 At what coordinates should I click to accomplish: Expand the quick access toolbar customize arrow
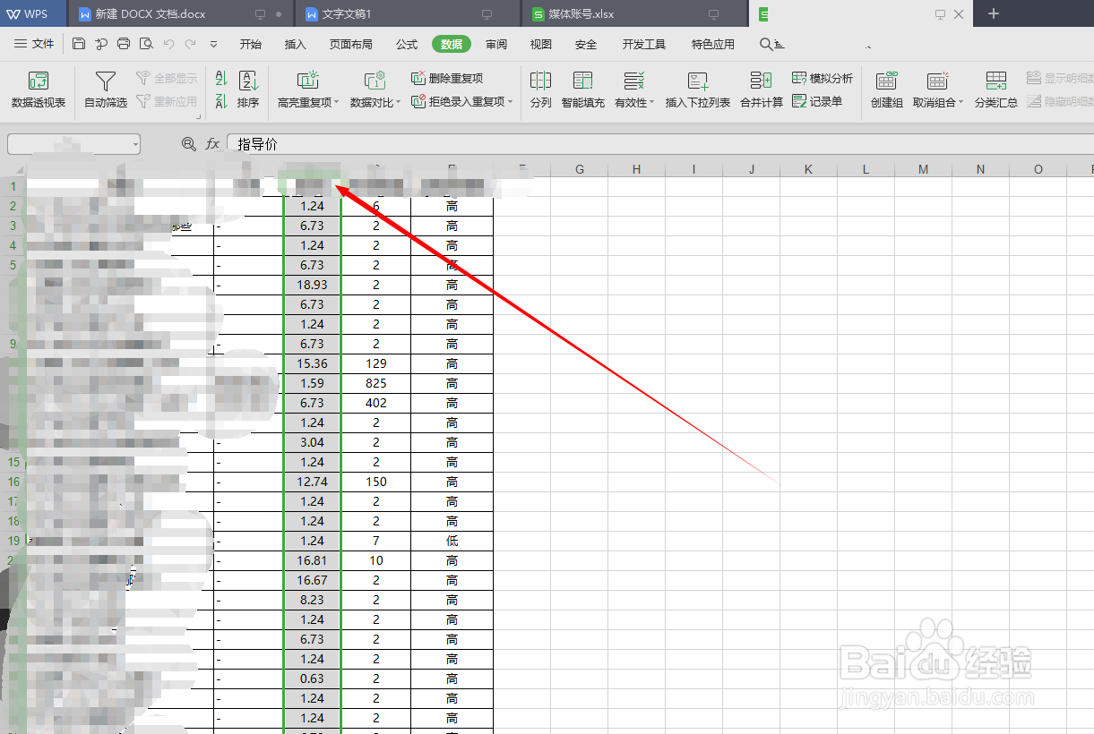point(213,44)
